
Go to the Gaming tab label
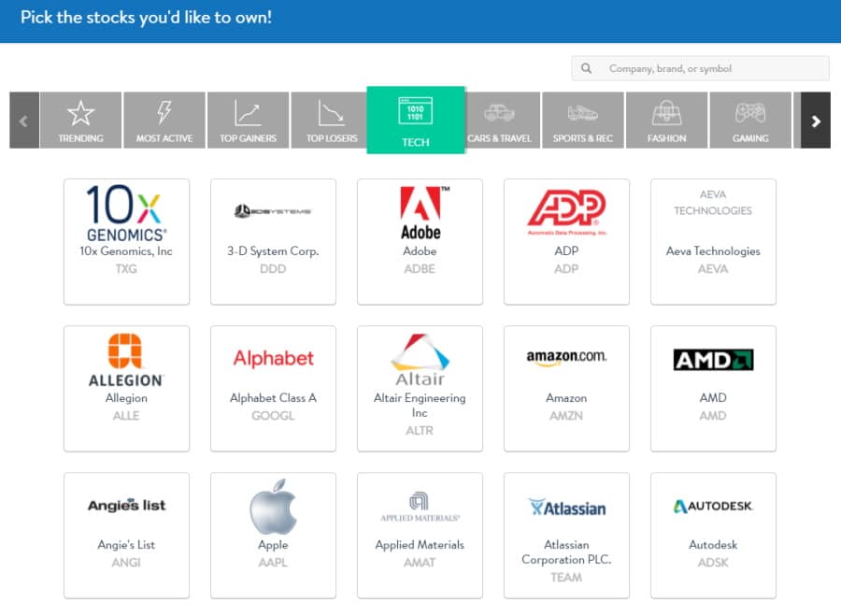tap(750, 138)
